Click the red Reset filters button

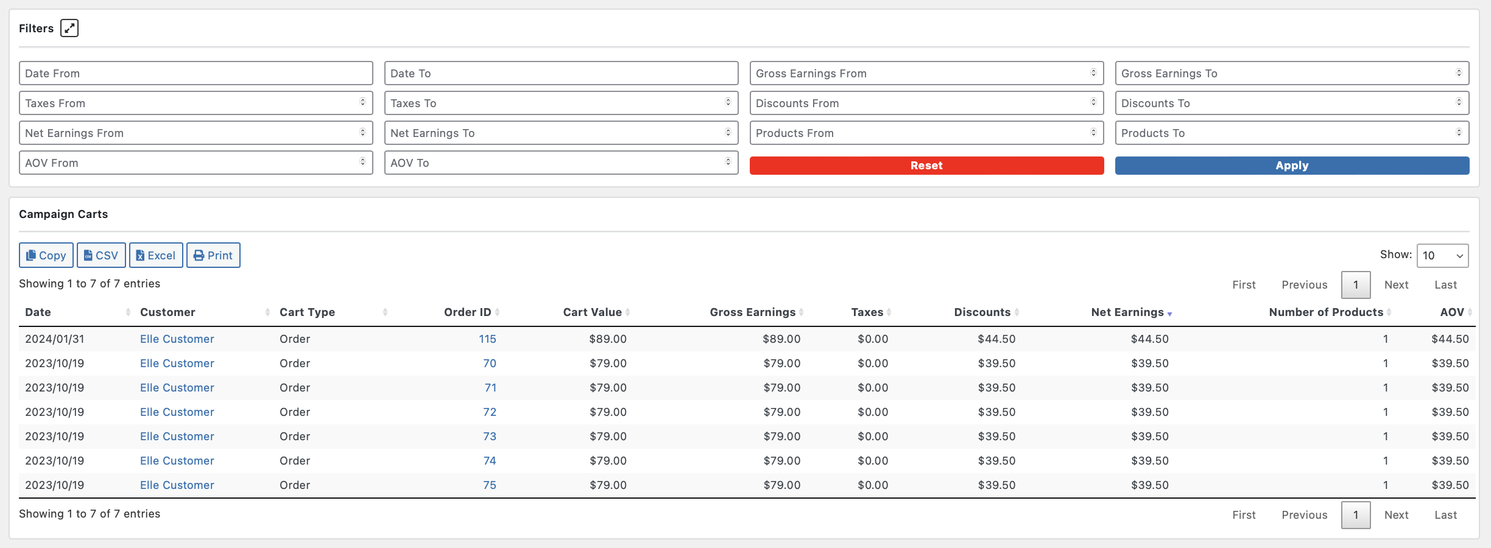tap(926, 166)
